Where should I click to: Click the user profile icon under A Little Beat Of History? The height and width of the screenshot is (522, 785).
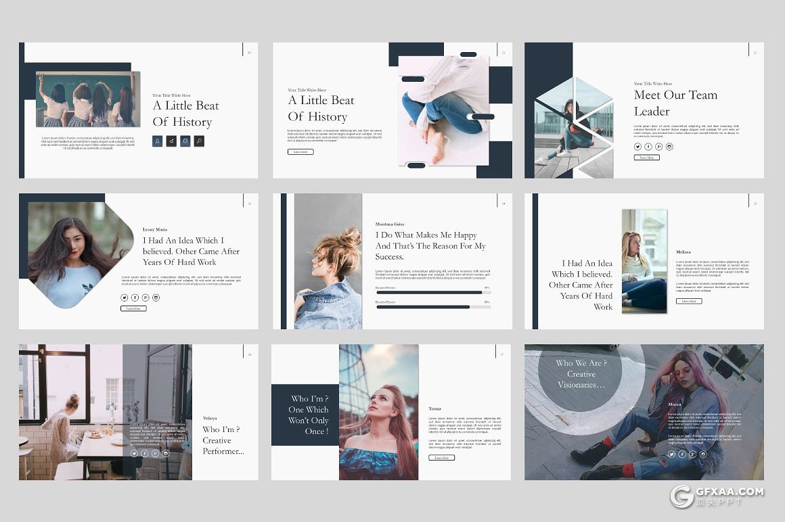(x=158, y=141)
